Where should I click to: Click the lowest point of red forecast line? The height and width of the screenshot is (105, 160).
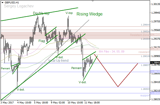(118, 87)
